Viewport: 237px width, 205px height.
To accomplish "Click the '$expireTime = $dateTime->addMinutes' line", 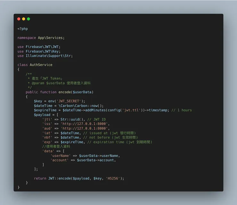I will 113,110.
